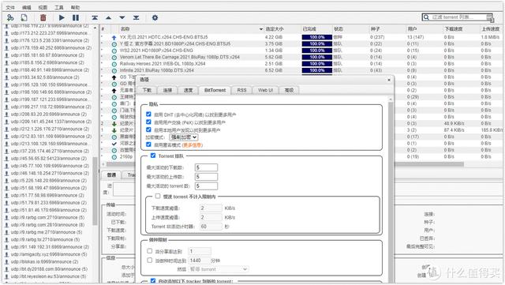This screenshot has height=285, width=505.
Task: Click progress bar of Railway Heroes torrent
Action: 317,63
